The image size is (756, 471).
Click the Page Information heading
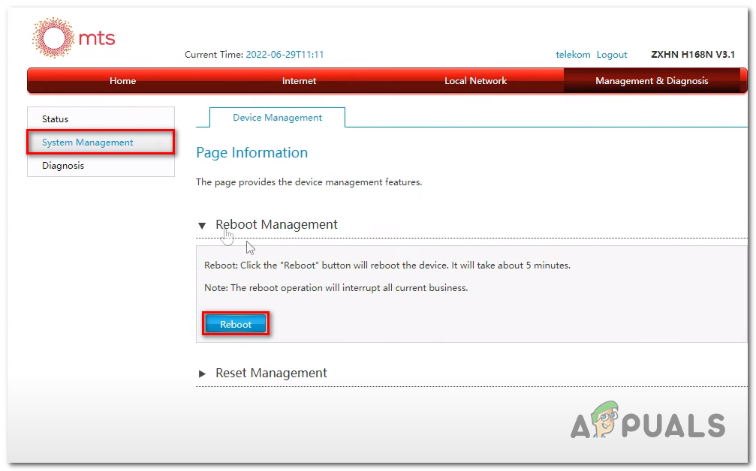[x=251, y=153]
